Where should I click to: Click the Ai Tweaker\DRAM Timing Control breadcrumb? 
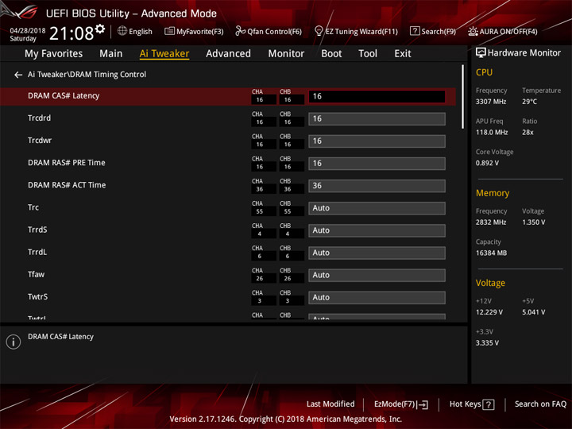[87, 75]
